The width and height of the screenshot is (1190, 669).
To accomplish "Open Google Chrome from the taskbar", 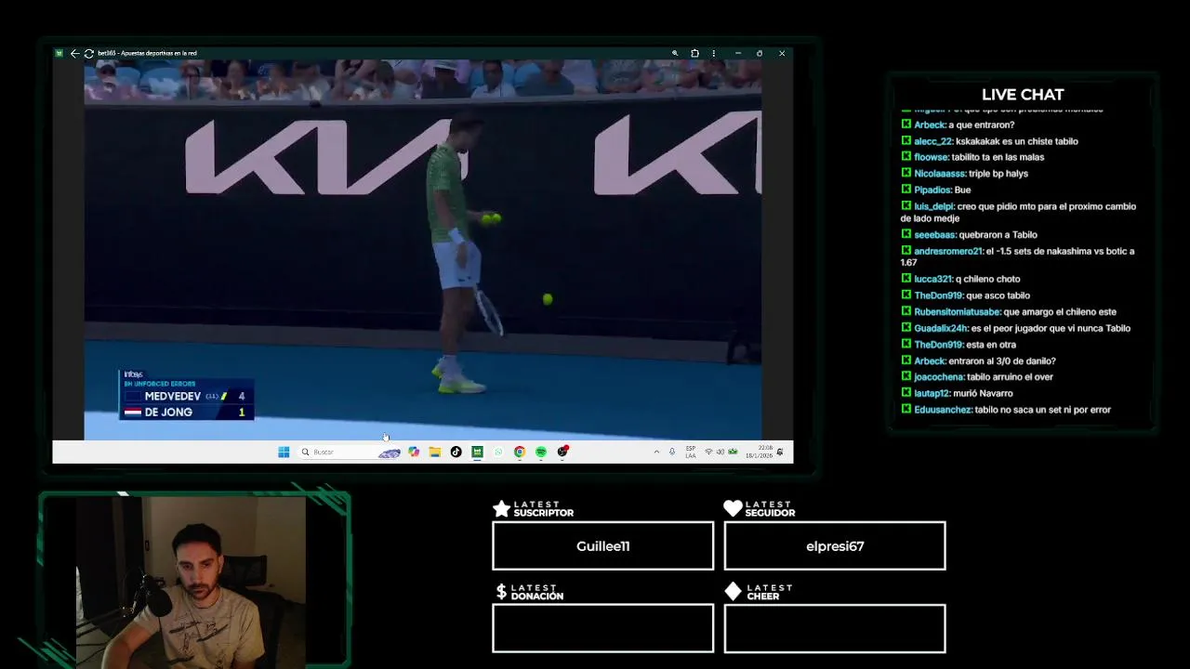I will click(x=520, y=452).
